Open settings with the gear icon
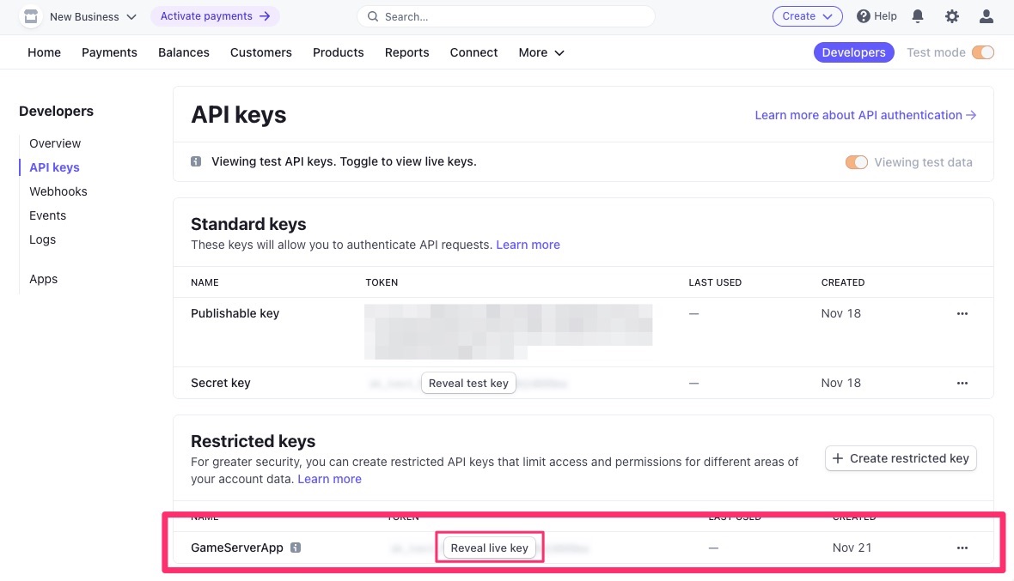 coord(952,15)
